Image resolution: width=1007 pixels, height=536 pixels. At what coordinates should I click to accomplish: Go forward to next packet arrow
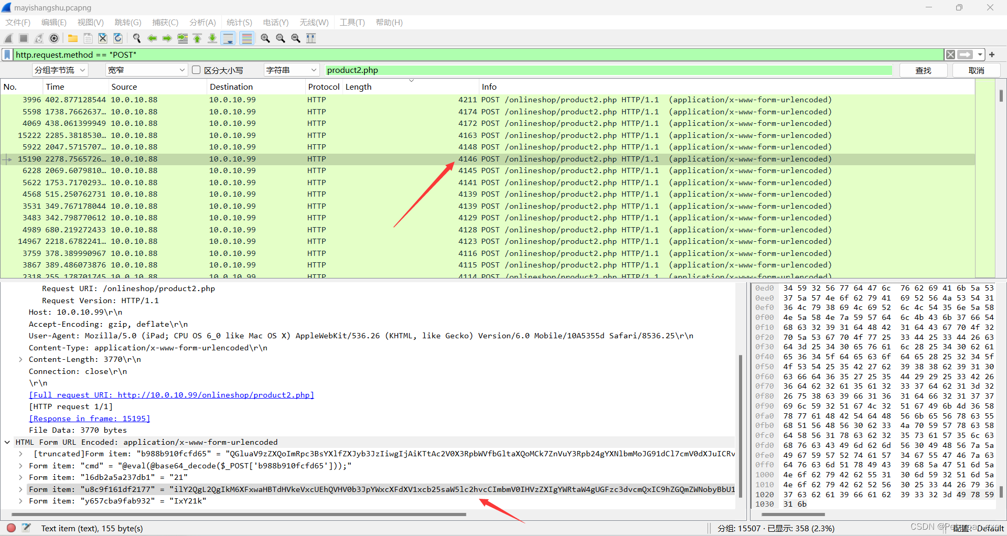(x=167, y=38)
